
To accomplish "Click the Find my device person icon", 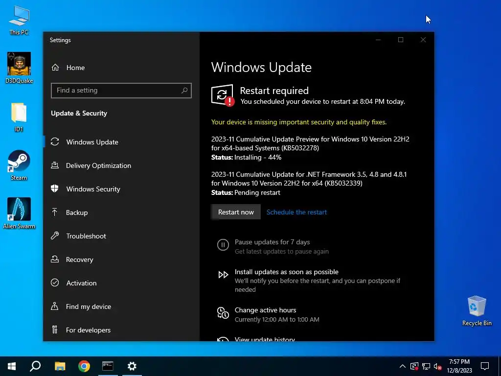I will pos(55,306).
